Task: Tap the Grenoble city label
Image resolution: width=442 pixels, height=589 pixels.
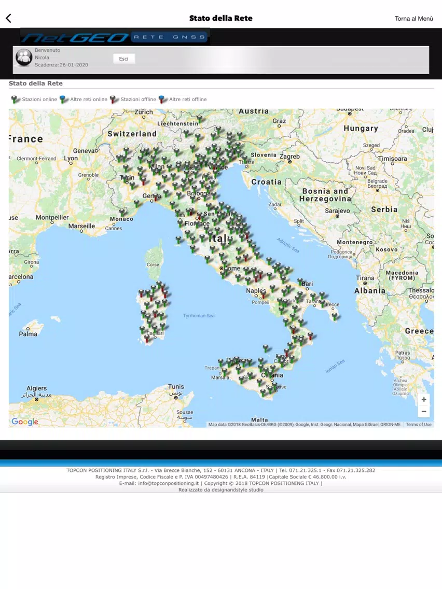Action: pyautogui.click(x=88, y=175)
